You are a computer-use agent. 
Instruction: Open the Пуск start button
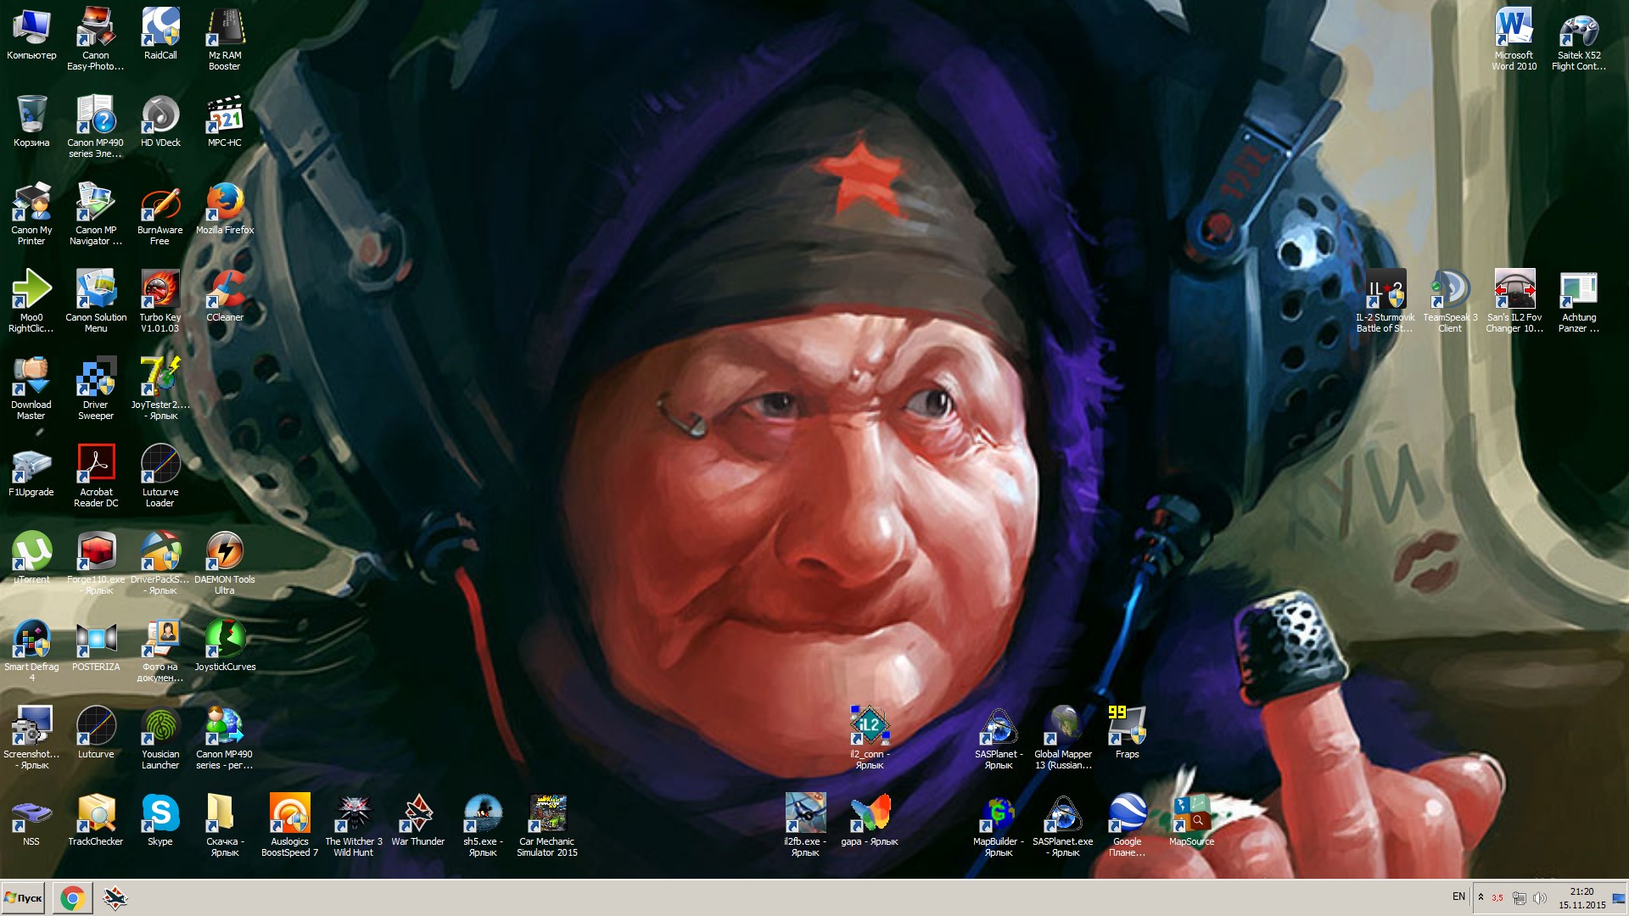(23, 898)
